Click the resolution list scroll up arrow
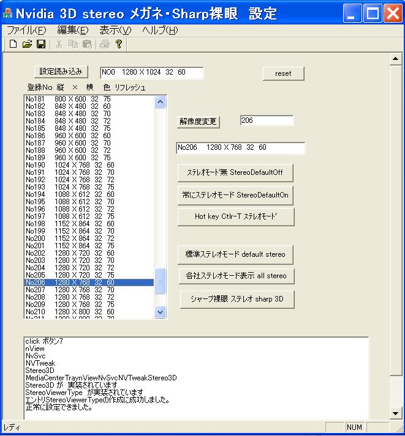Viewport: 405px width, 436px height. [x=160, y=102]
